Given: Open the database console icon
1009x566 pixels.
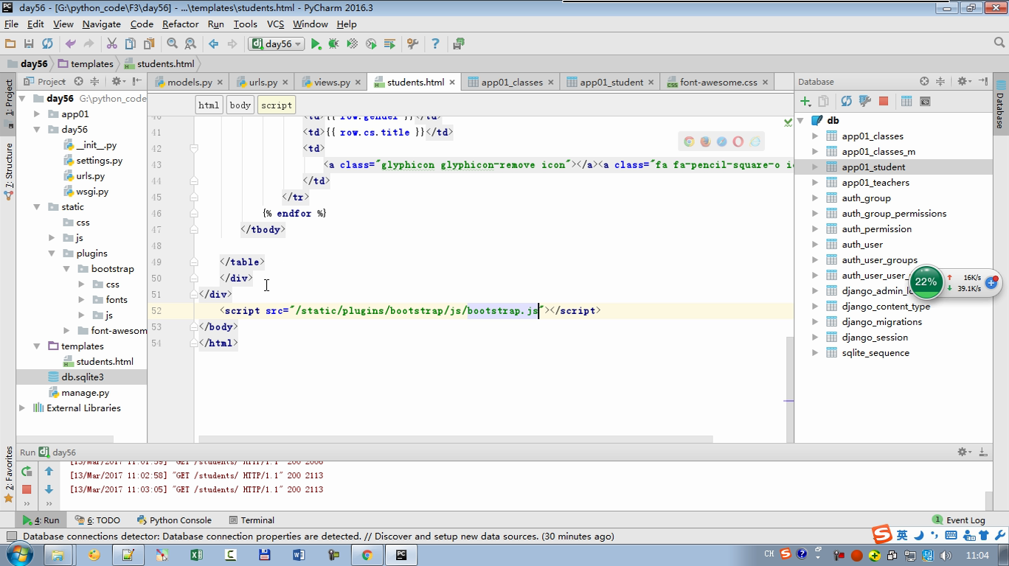Looking at the screenshot, I should coord(925,101).
